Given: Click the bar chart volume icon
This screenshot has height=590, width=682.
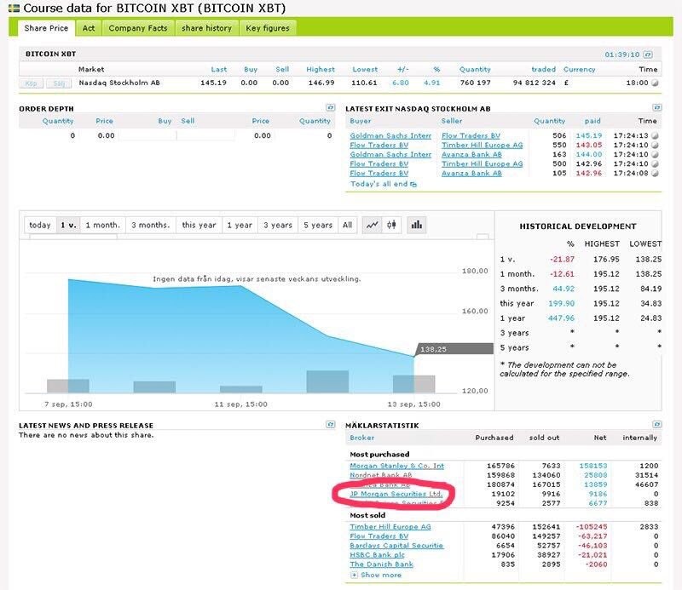Looking at the screenshot, I should click(x=416, y=225).
